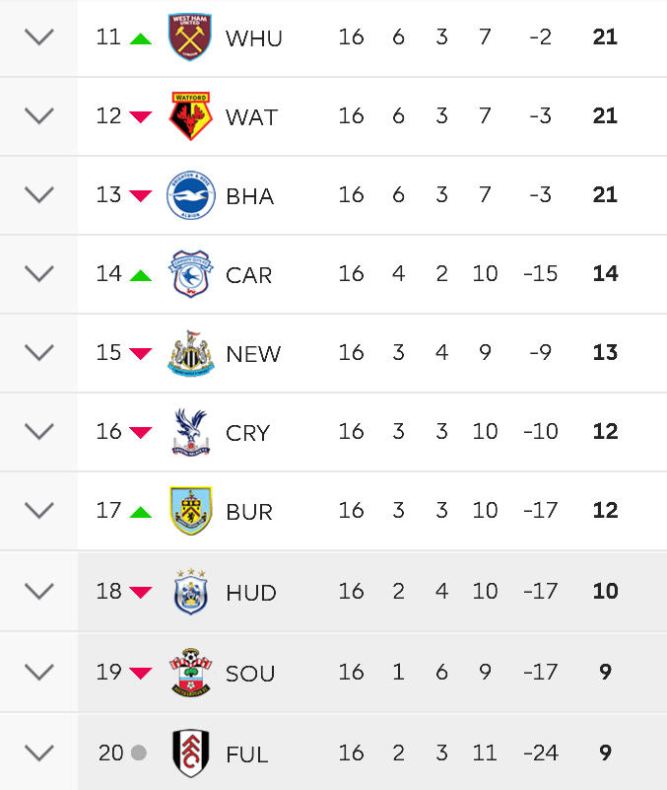Open the Fulham FFC badge

click(191, 754)
